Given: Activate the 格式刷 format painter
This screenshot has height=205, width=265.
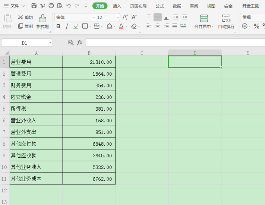Looking at the screenshot, I should point(42,22).
